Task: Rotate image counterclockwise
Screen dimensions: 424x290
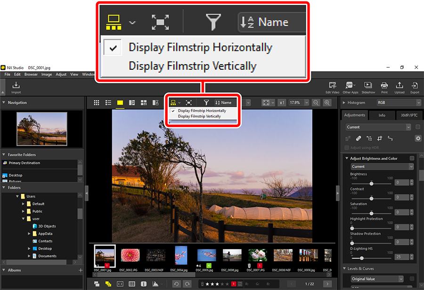Action: pos(176,284)
